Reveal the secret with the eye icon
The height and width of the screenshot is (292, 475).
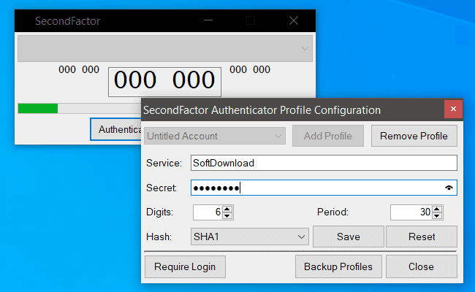click(x=449, y=188)
